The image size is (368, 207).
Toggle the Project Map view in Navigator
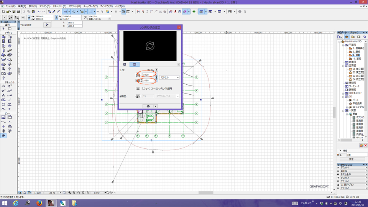pos(347,37)
